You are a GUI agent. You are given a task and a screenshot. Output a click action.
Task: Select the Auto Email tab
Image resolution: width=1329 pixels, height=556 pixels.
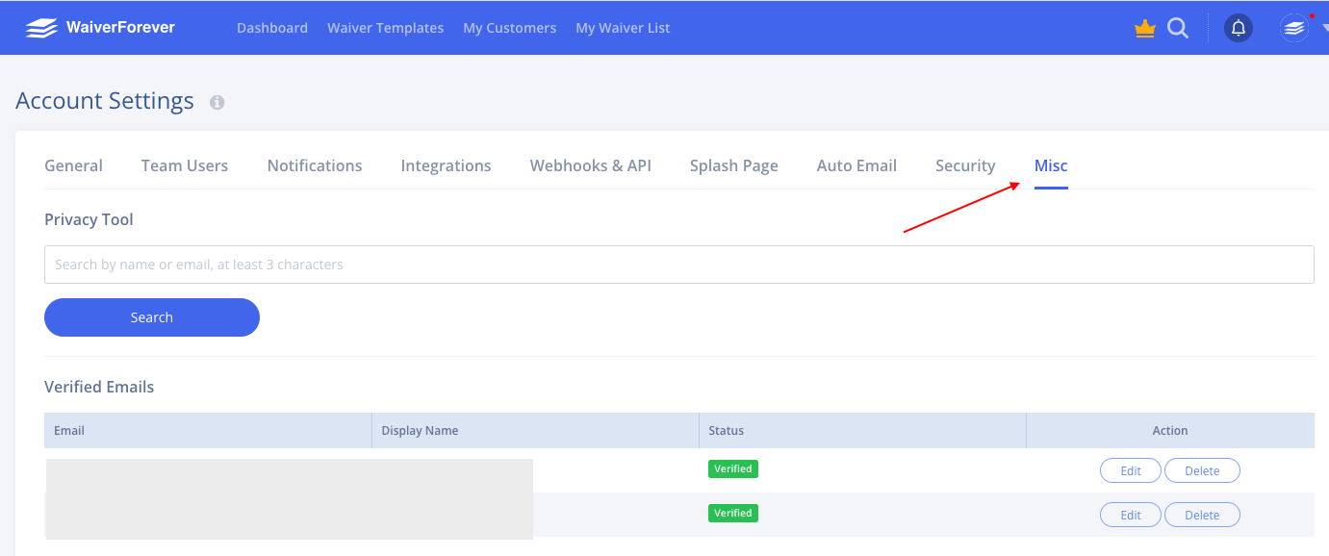coord(856,165)
